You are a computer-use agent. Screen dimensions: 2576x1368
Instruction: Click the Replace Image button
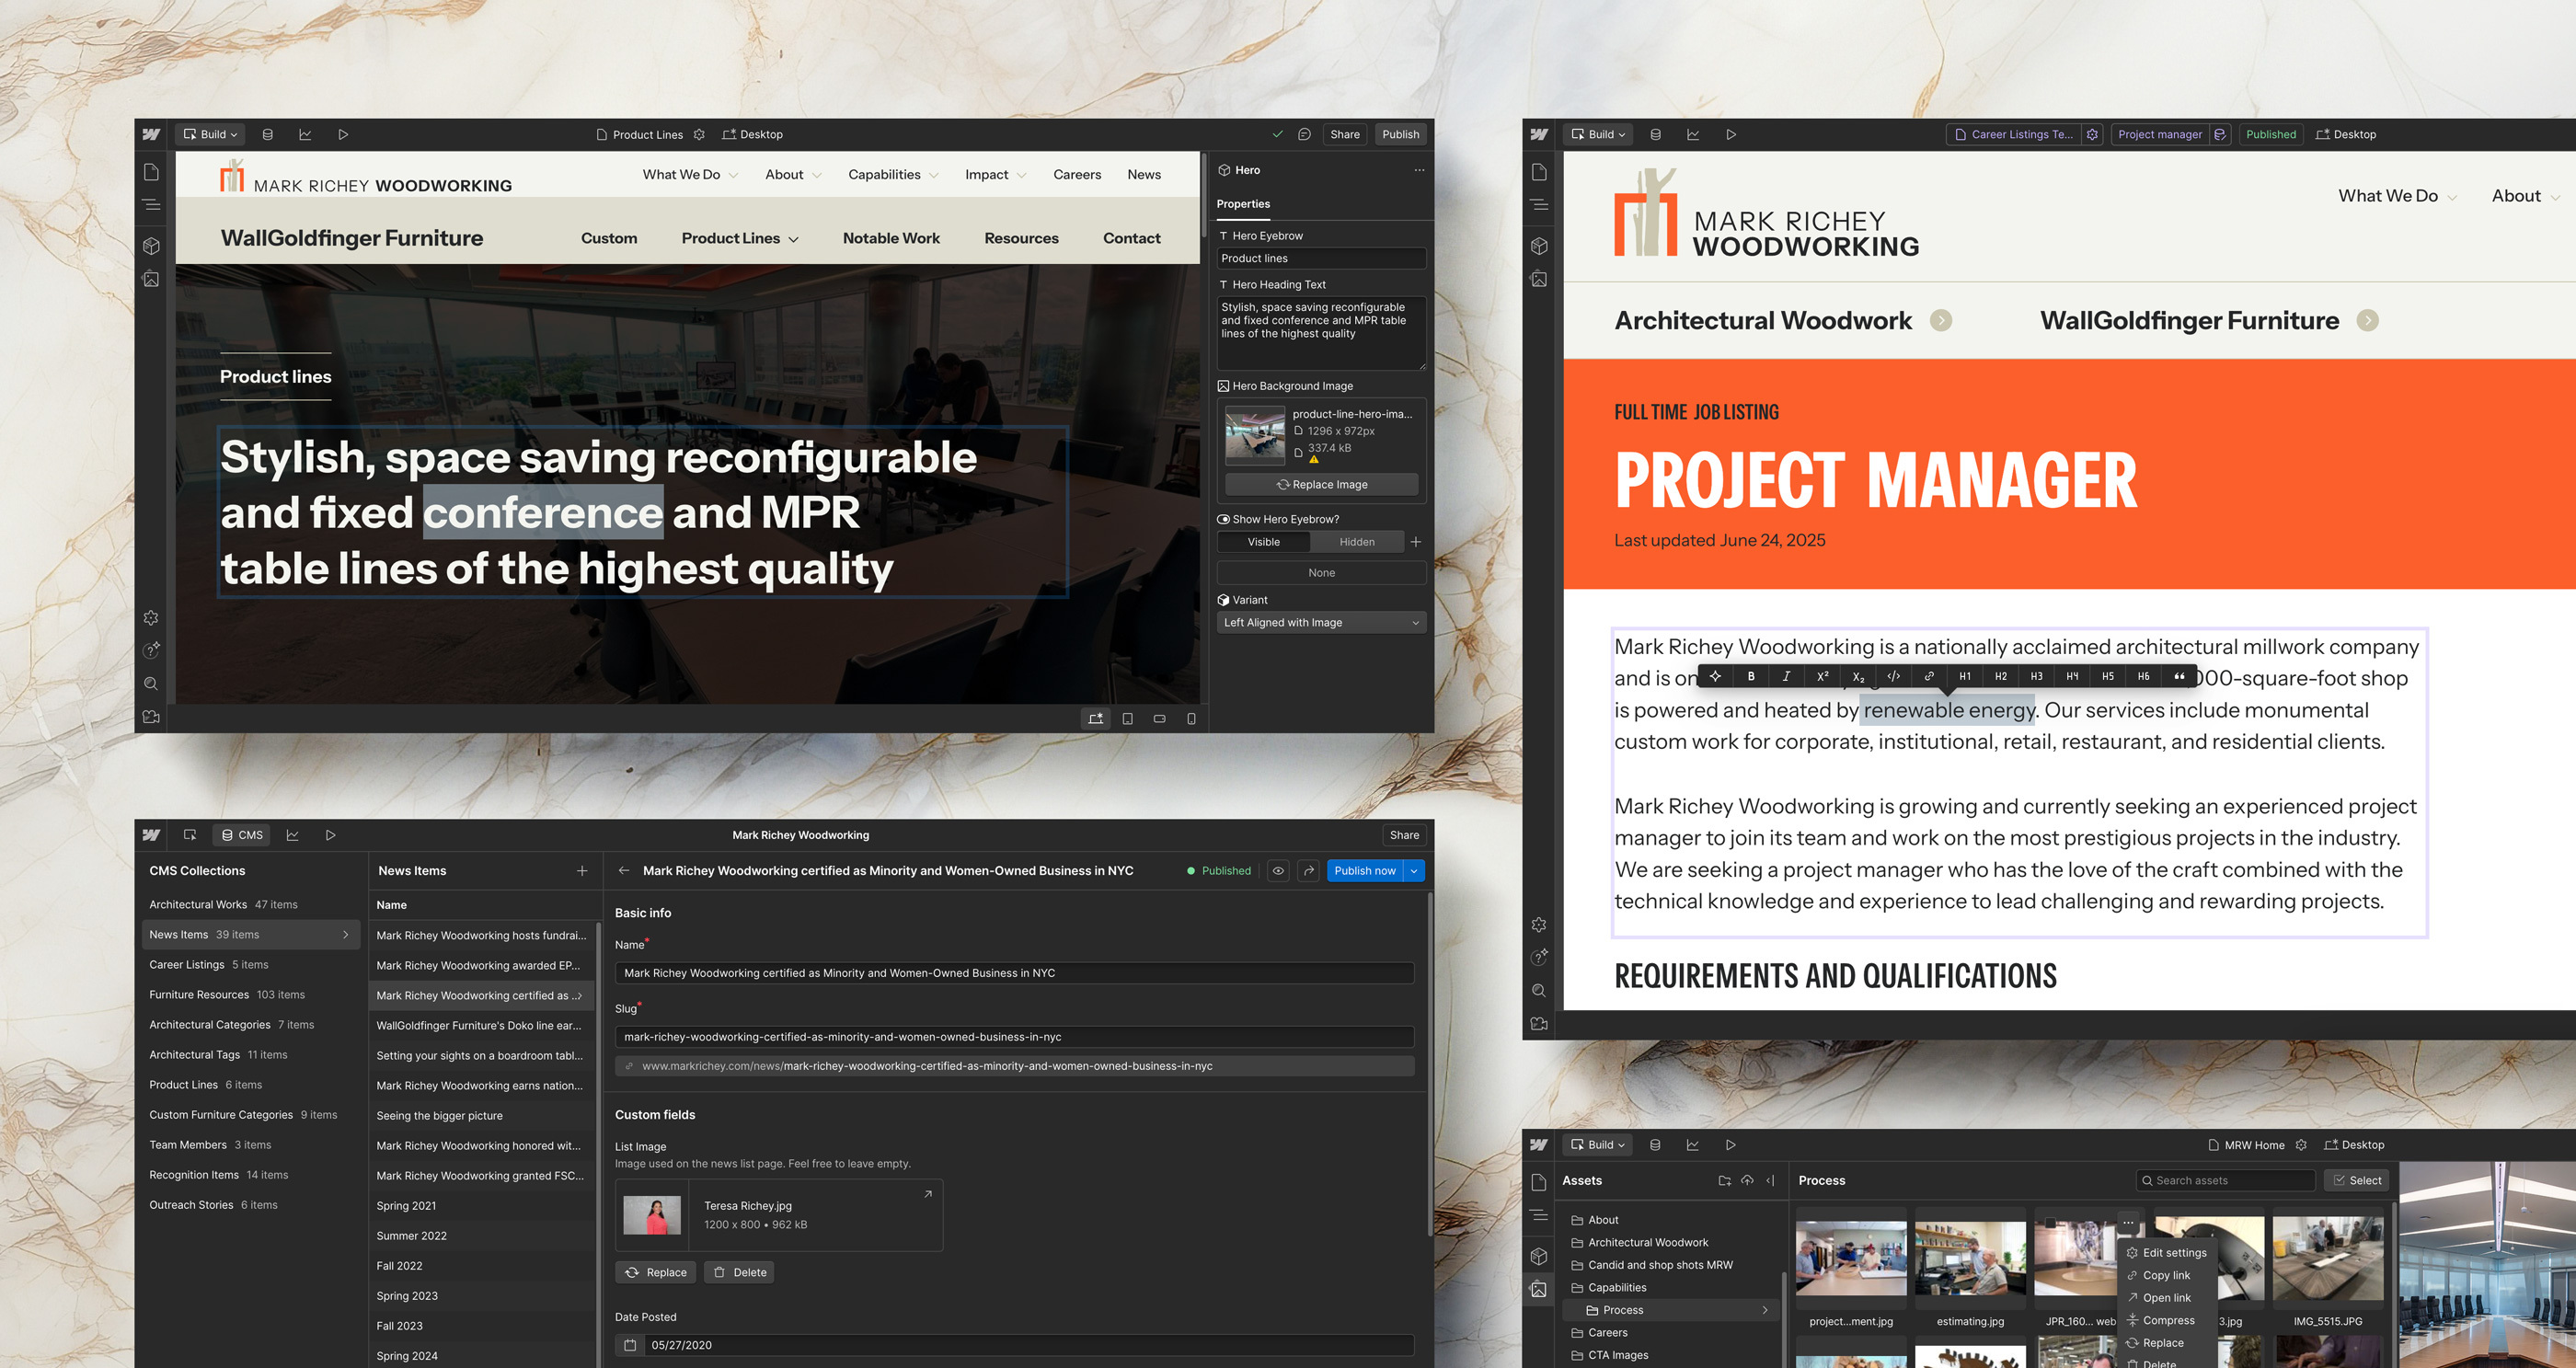tap(1321, 485)
